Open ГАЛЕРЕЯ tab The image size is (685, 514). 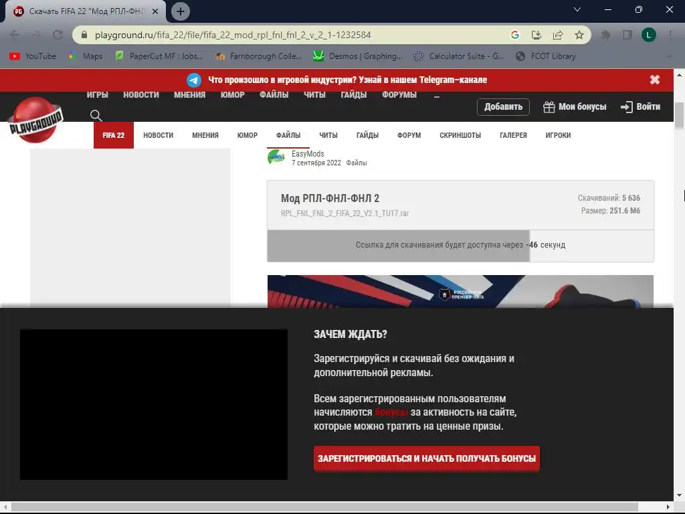click(513, 135)
